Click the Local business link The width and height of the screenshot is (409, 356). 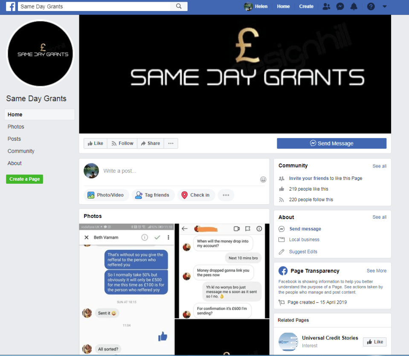pyautogui.click(x=304, y=240)
